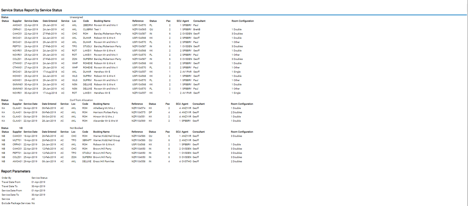Click '30-Apr-2019' value beside Travel Date To

(38, 186)
